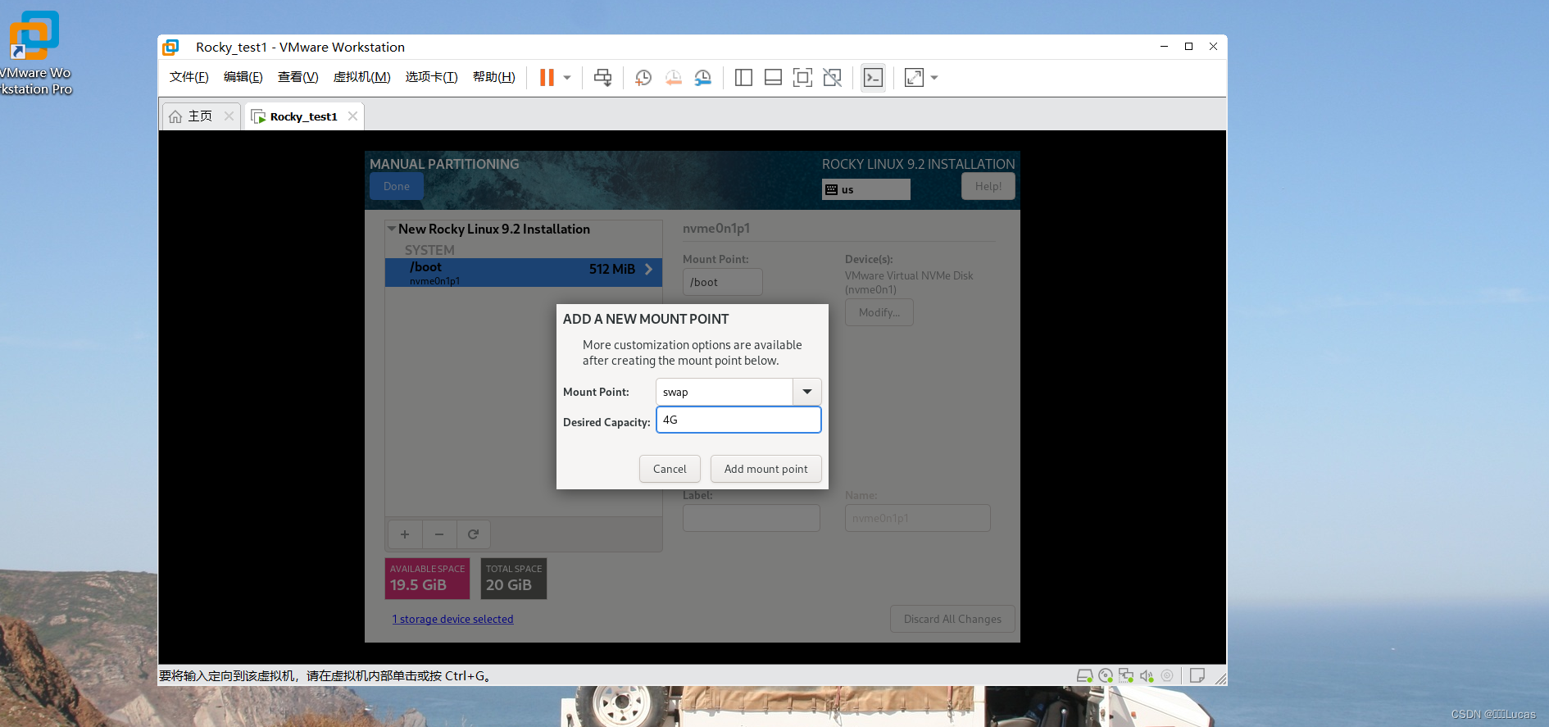Click the Modify... device button

(x=879, y=312)
